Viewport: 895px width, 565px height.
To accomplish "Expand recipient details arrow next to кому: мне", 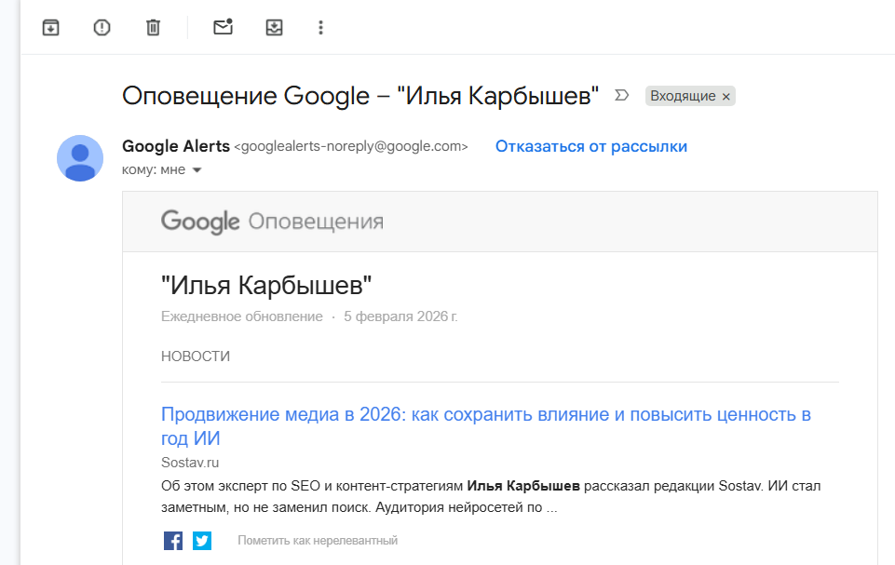I will pos(197,170).
